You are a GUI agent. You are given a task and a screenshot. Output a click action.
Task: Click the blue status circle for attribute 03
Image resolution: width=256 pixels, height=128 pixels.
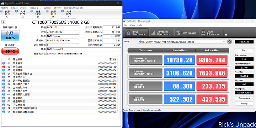(x=4, y=70)
